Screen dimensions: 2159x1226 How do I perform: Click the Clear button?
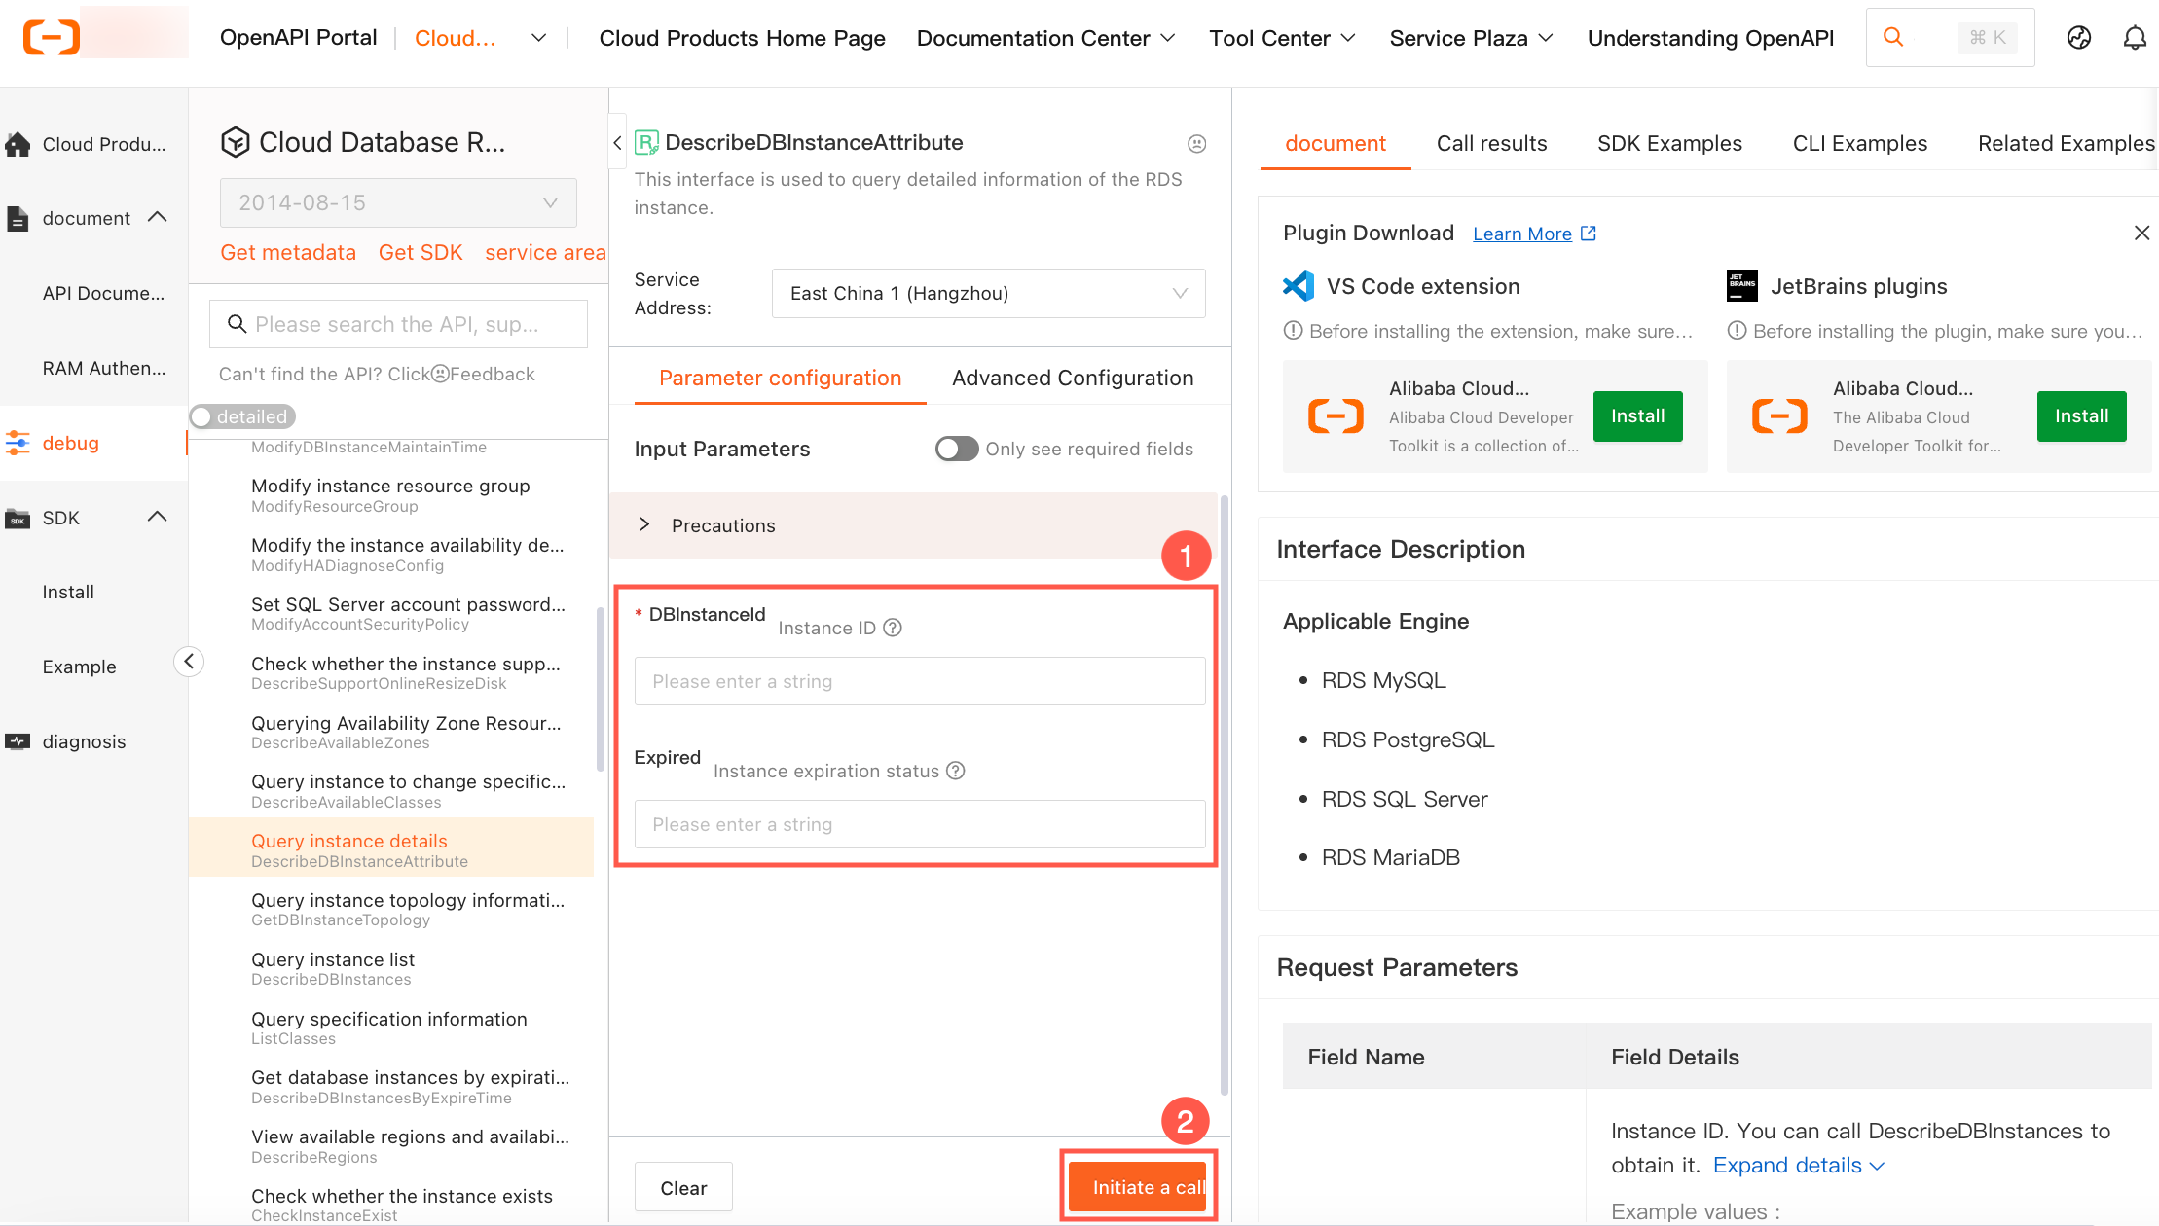click(x=683, y=1187)
